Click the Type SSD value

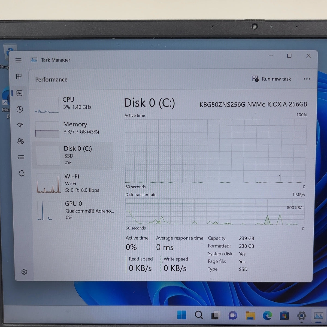tap(243, 269)
